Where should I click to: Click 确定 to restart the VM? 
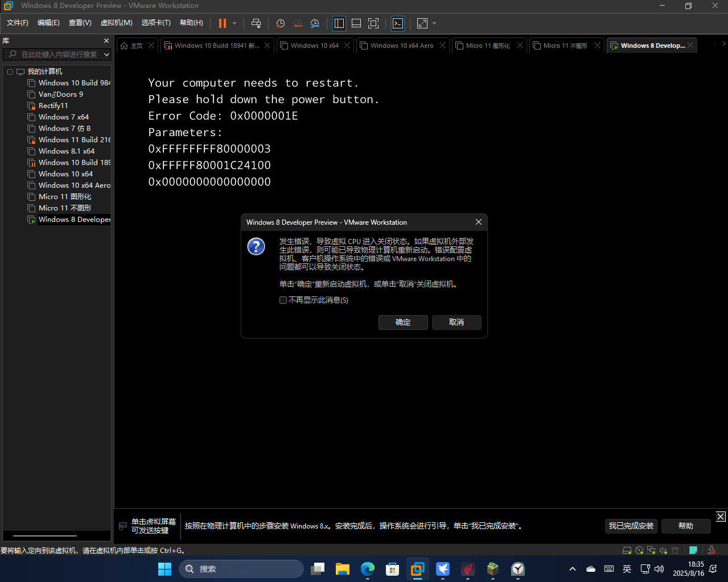click(403, 322)
